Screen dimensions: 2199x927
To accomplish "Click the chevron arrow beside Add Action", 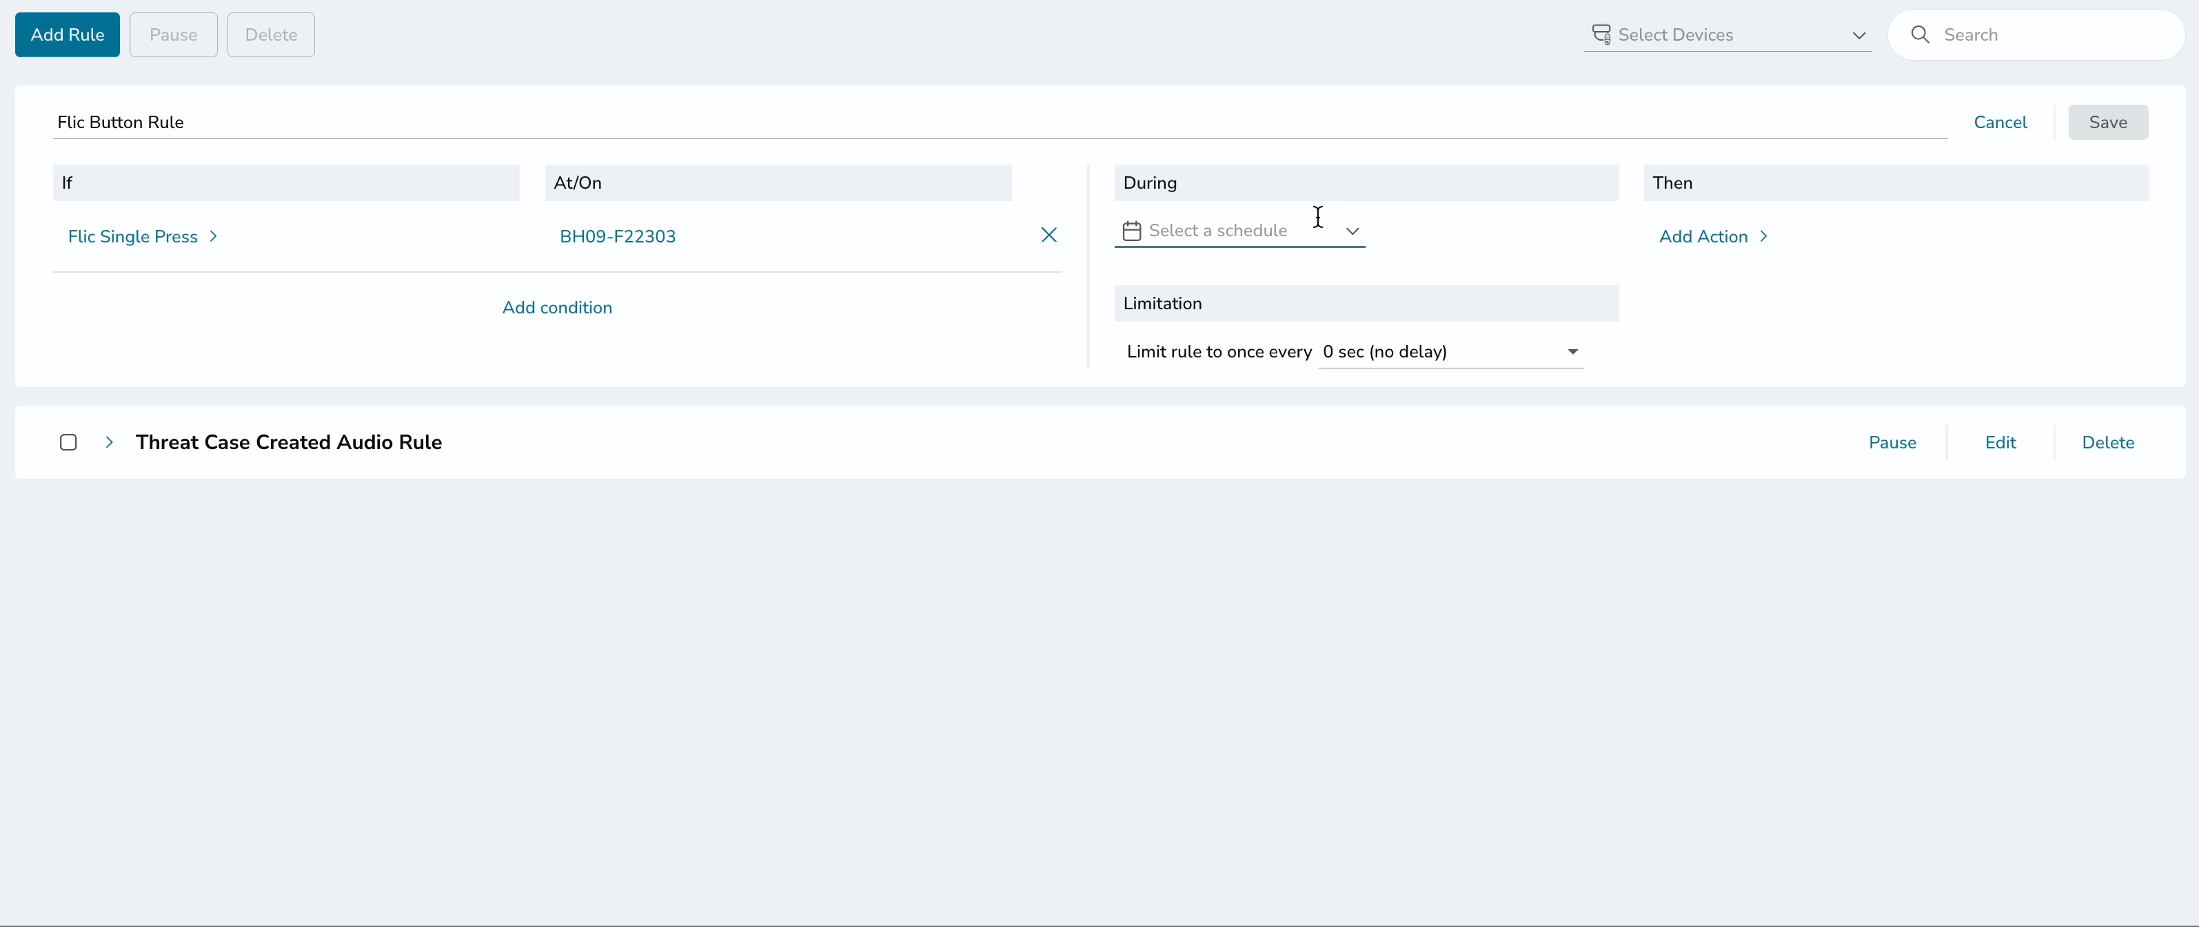I will tap(1763, 236).
